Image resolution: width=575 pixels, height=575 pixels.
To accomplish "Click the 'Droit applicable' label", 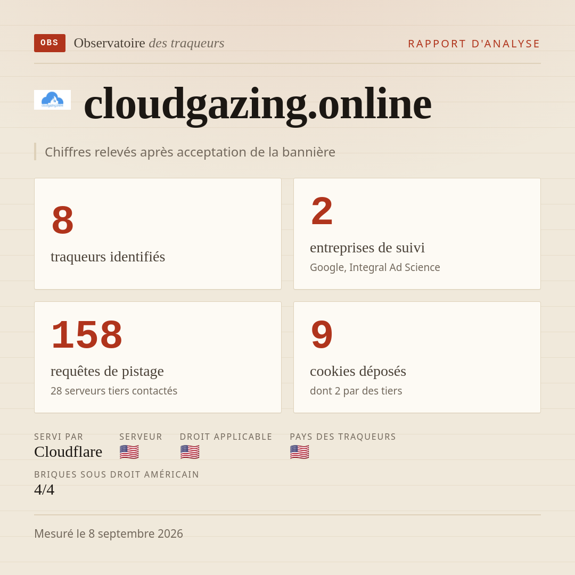I will click(x=226, y=437).
